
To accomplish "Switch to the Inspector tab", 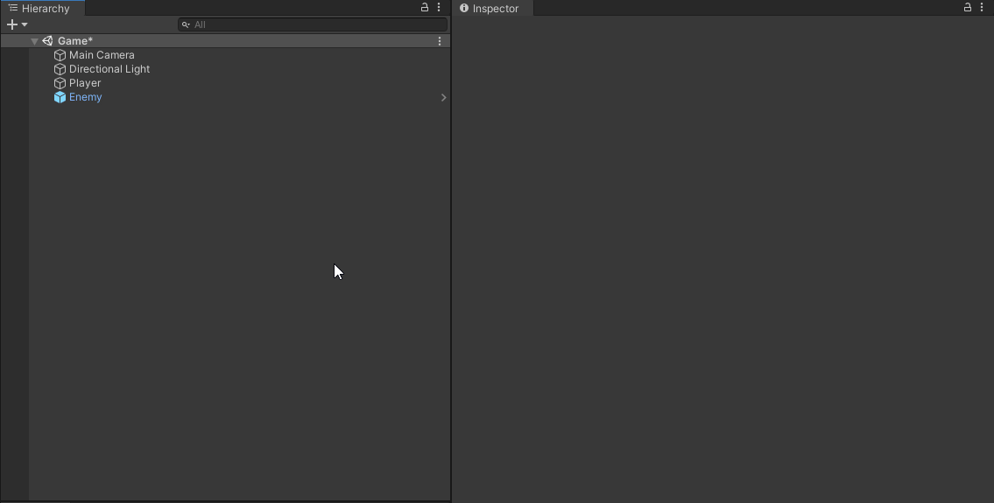I will click(494, 8).
